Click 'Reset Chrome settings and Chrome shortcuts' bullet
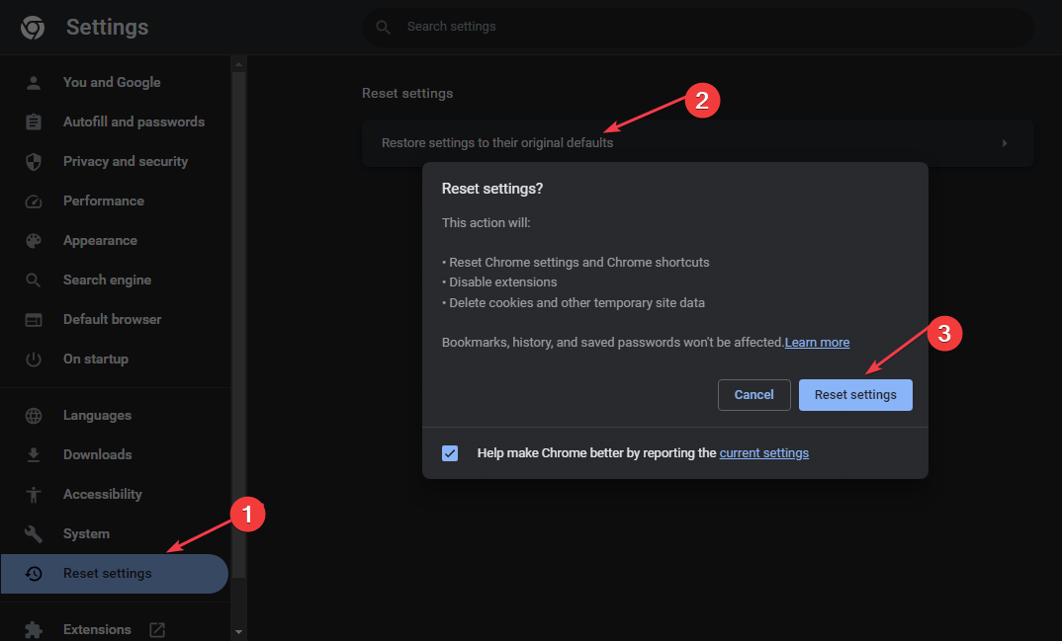 coord(575,263)
